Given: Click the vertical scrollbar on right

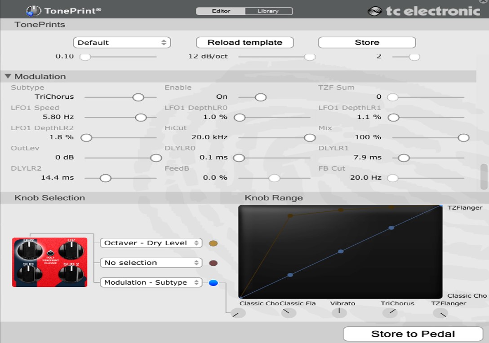Looking at the screenshot, I should (x=484, y=176).
